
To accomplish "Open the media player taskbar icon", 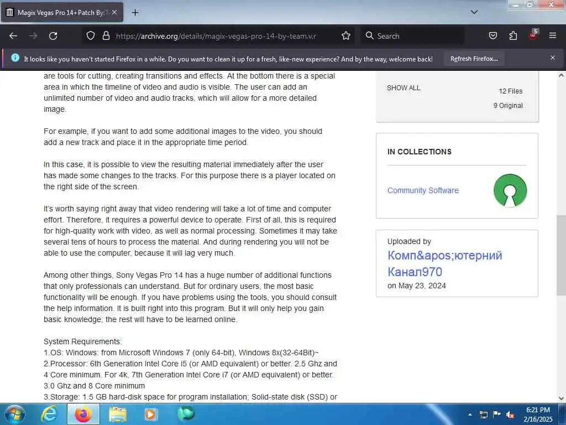I will (x=150, y=414).
